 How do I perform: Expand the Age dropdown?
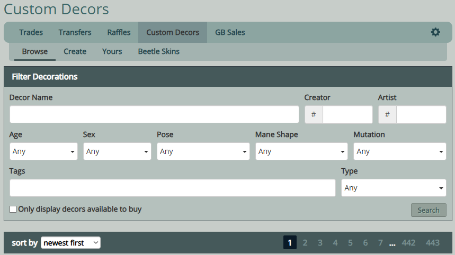coord(43,151)
